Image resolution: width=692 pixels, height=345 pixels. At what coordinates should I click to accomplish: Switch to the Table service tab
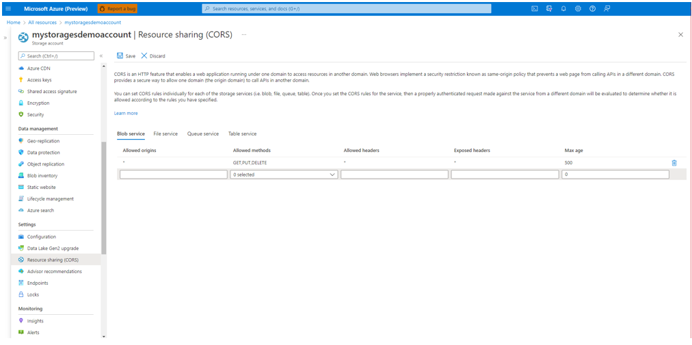pyautogui.click(x=242, y=133)
